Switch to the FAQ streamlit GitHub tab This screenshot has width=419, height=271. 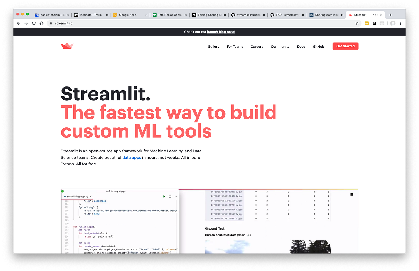[286, 15]
